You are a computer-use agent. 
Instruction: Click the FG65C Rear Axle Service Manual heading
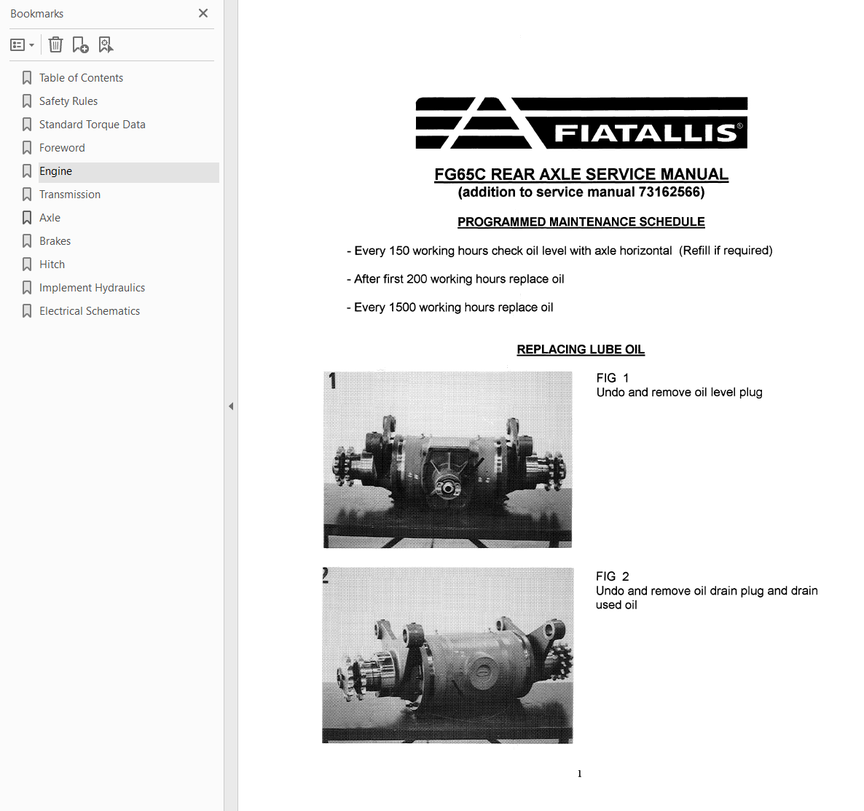click(581, 174)
